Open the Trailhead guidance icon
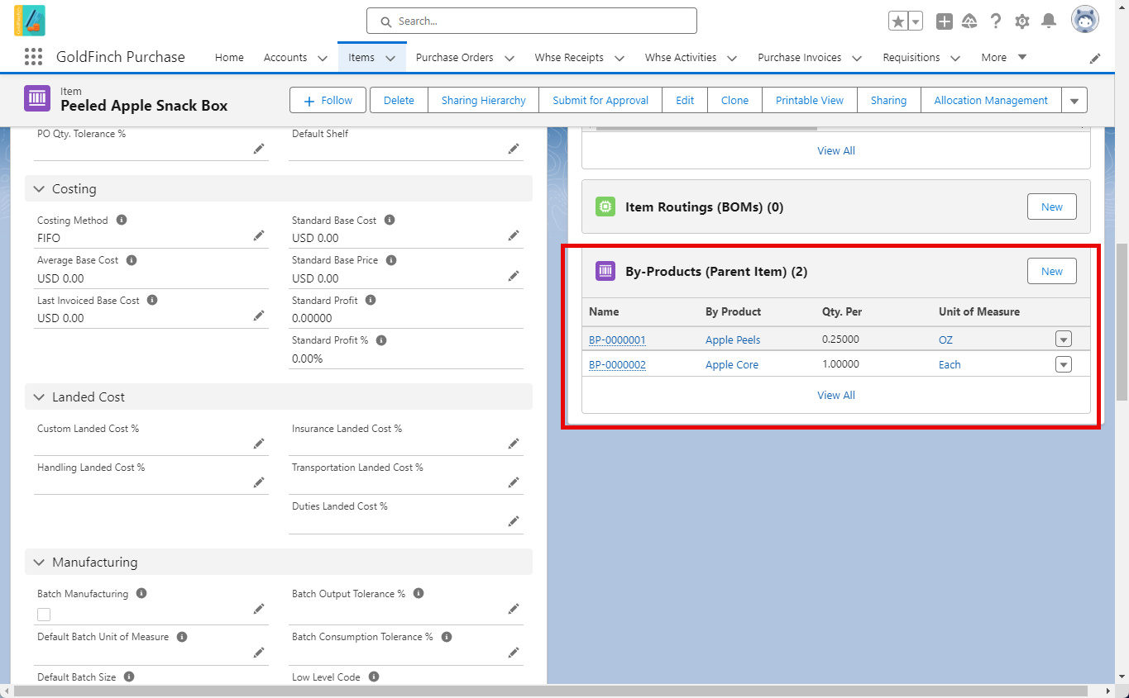 click(x=970, y=21)
